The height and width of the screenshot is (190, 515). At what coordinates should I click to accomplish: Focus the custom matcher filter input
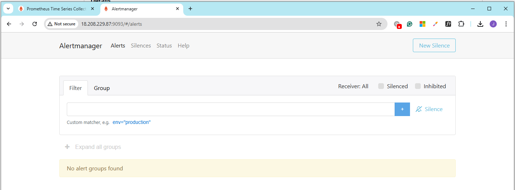click(x=231, y=109)
